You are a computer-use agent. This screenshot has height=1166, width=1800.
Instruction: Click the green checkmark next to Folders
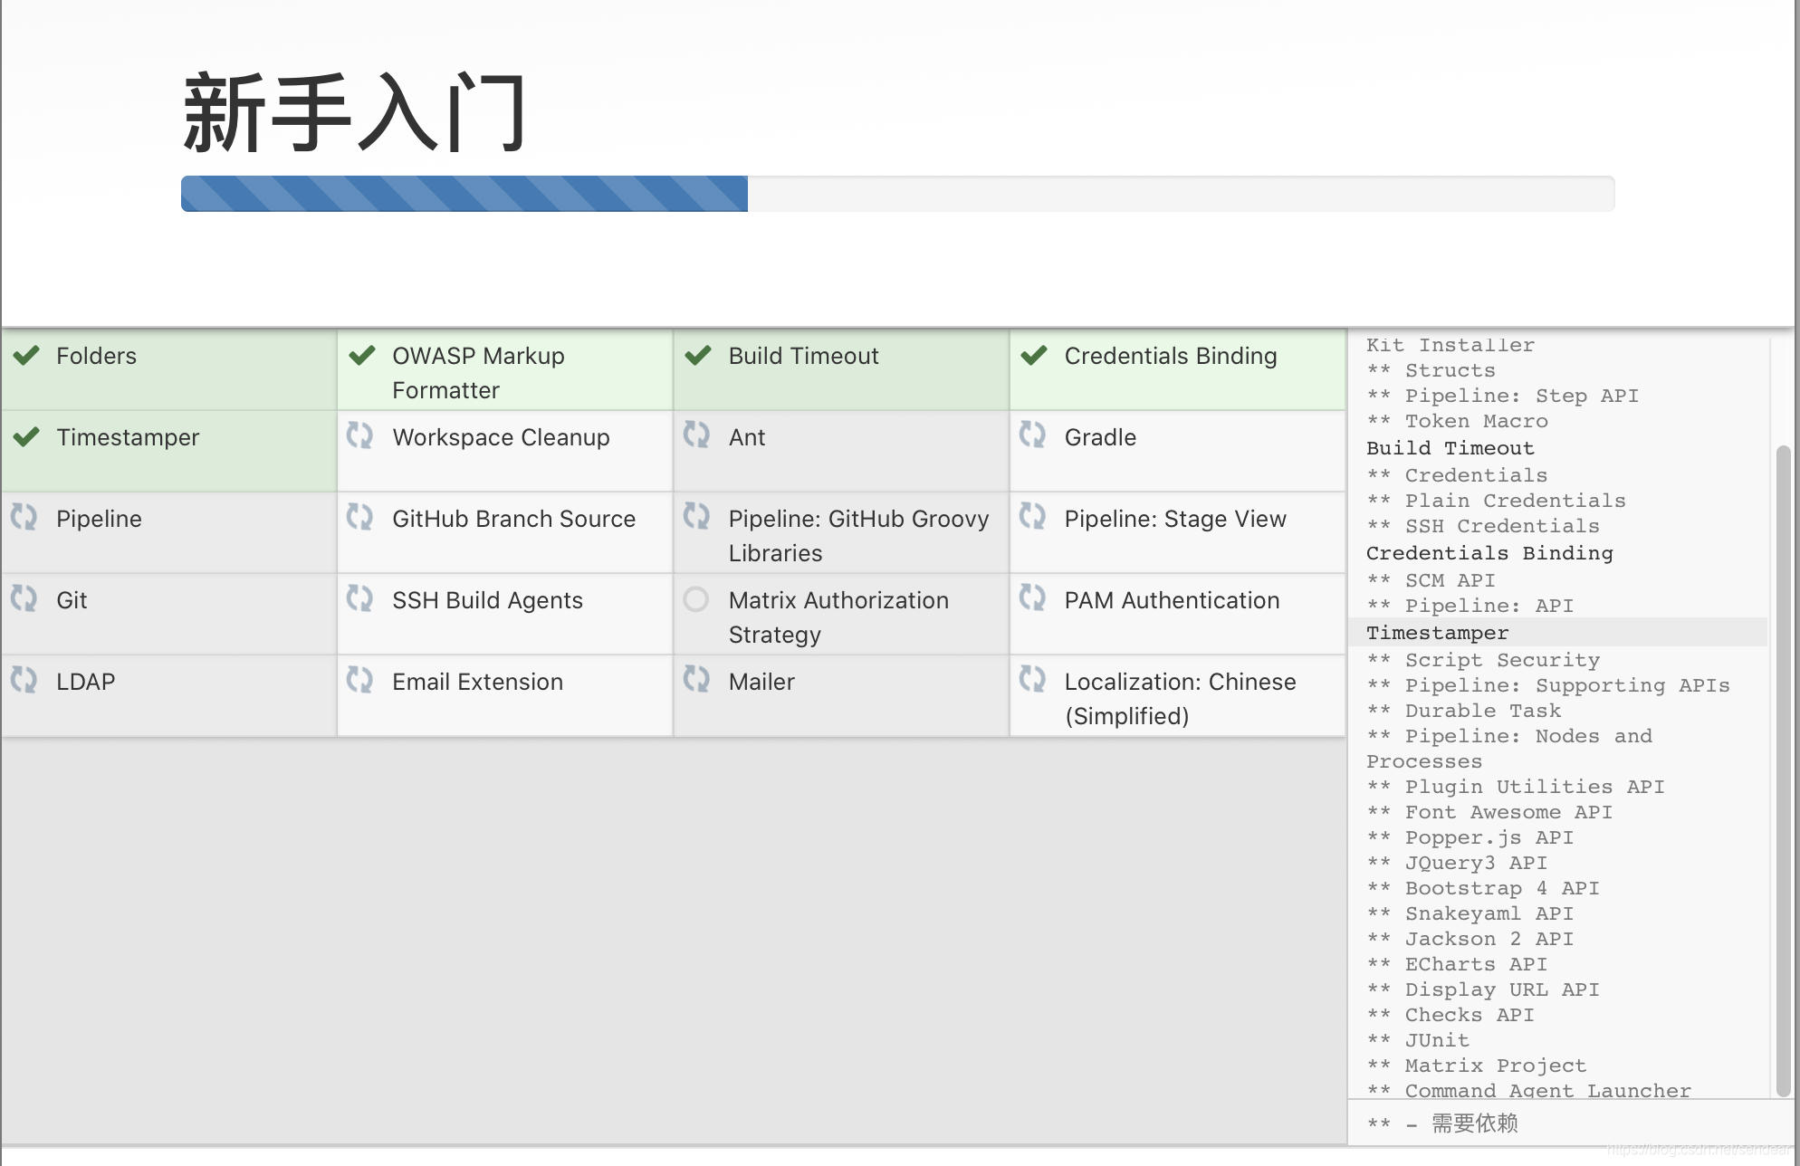click(26, 355)
